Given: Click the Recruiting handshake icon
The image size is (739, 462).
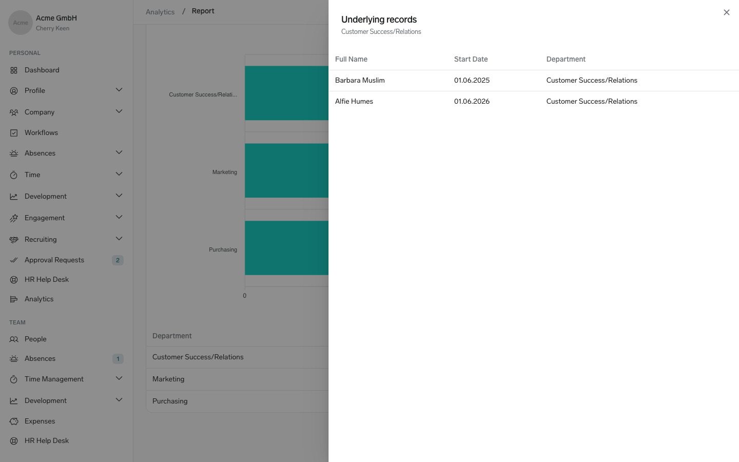Looking at the screenshot, I should [14, 240].
